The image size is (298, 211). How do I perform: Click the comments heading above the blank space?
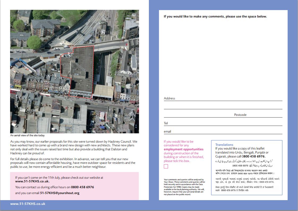coord(215,16)
